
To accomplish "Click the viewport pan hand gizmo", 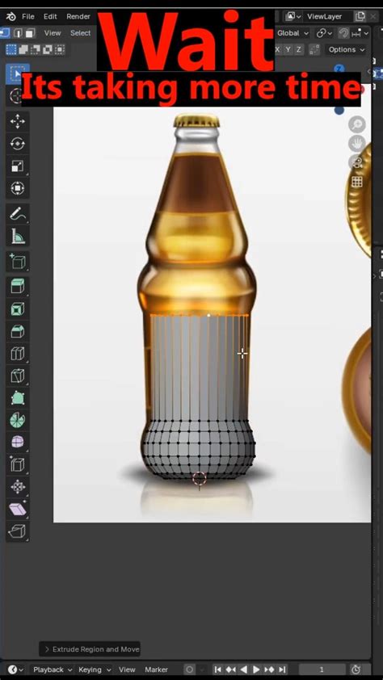I will tap(357, 144).
